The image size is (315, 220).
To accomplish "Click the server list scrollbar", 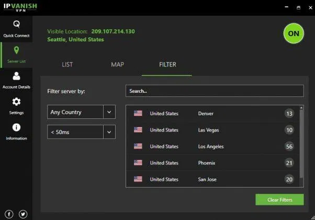I will click(x=301, y=141).
